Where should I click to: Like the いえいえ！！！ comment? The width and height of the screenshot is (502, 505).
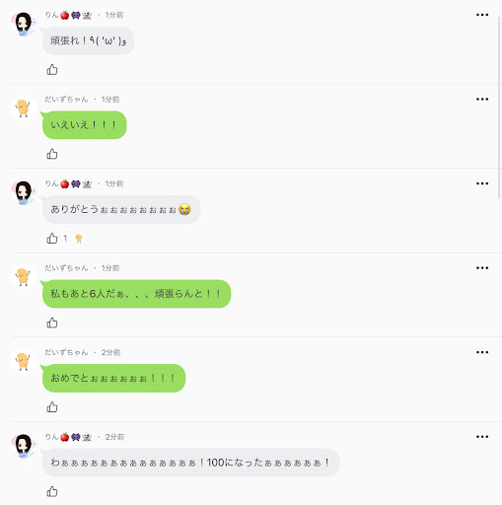[x=52, y=154]
